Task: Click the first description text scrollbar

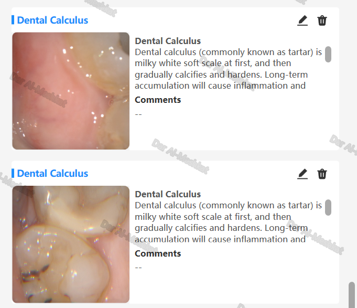Action: click(x=328, y=54)
